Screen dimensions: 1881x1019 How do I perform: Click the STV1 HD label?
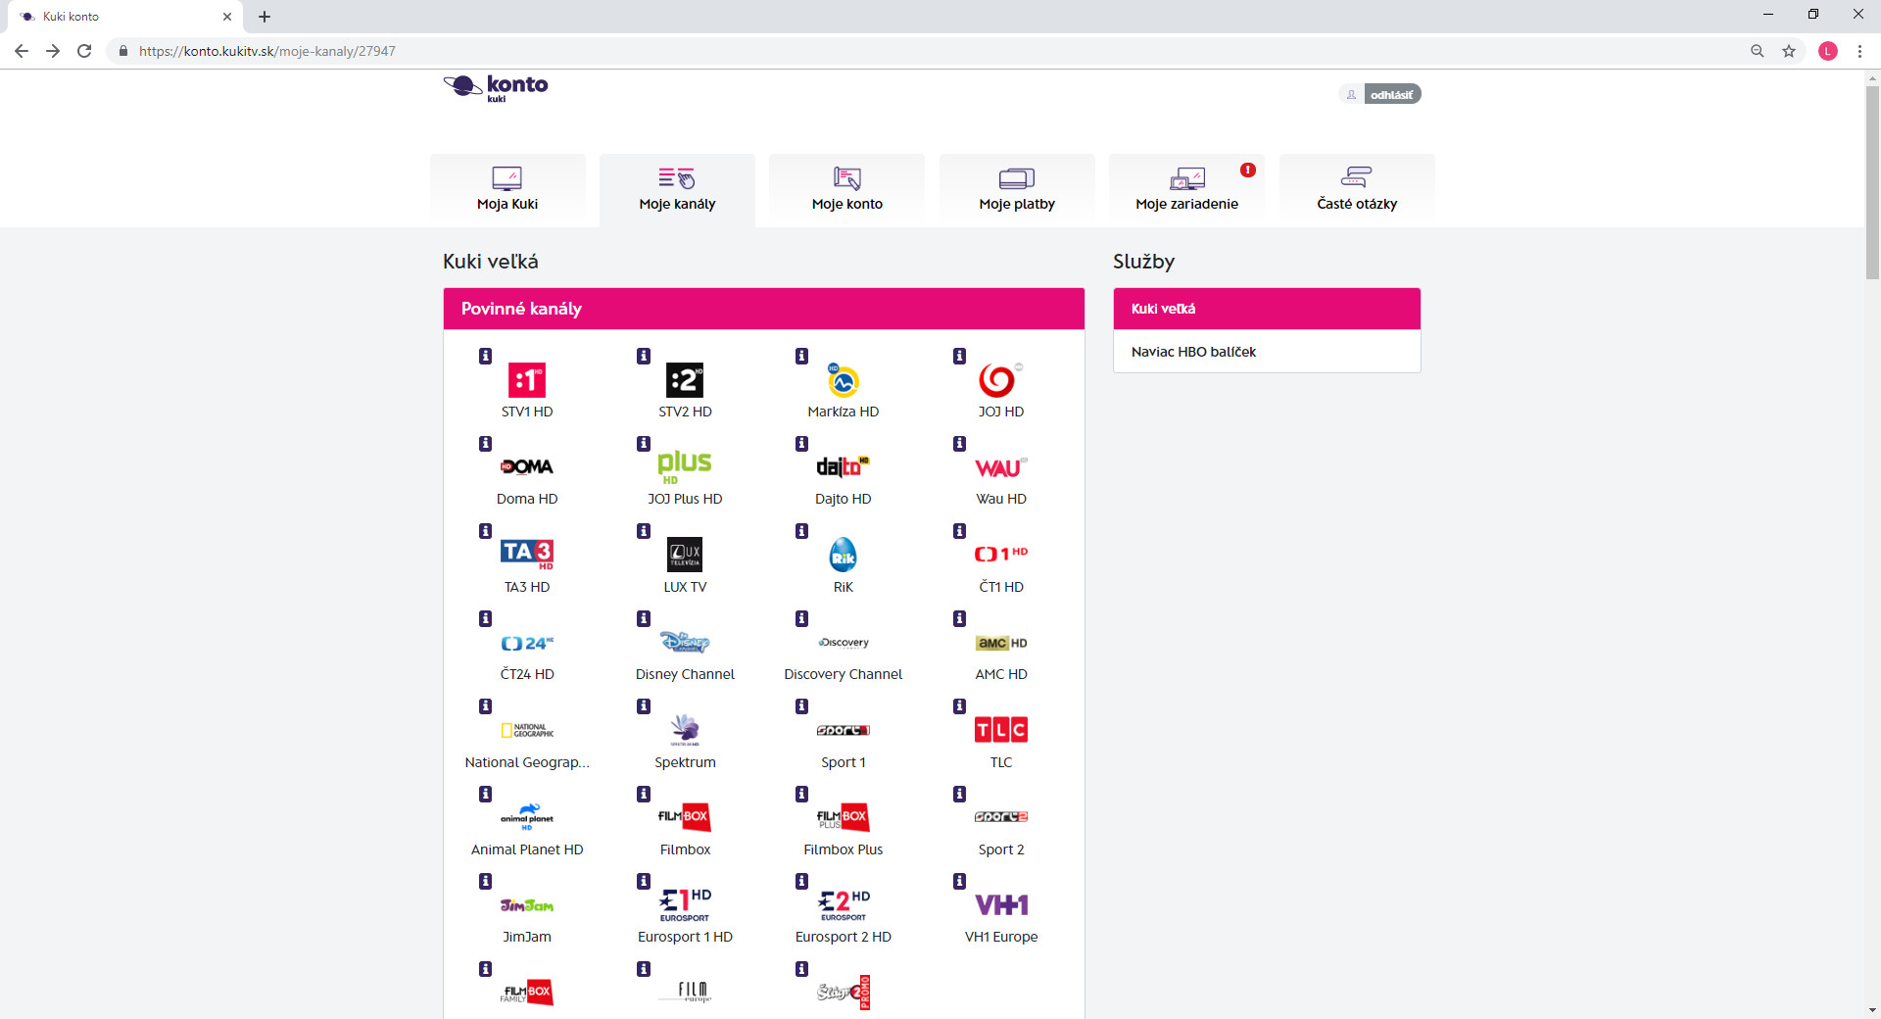(527, 412)
